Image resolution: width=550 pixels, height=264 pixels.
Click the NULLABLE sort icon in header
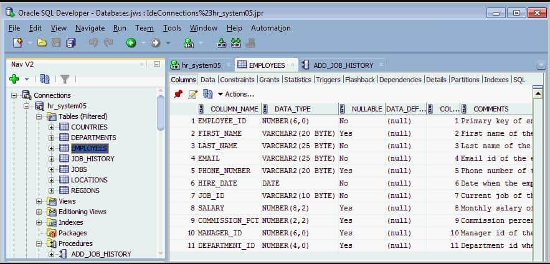(x=343, y=109)
